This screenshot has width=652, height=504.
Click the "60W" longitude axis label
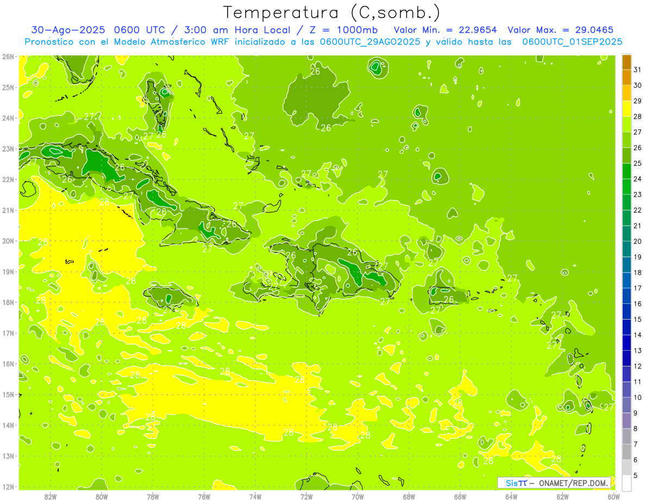[x=614, y=496]
